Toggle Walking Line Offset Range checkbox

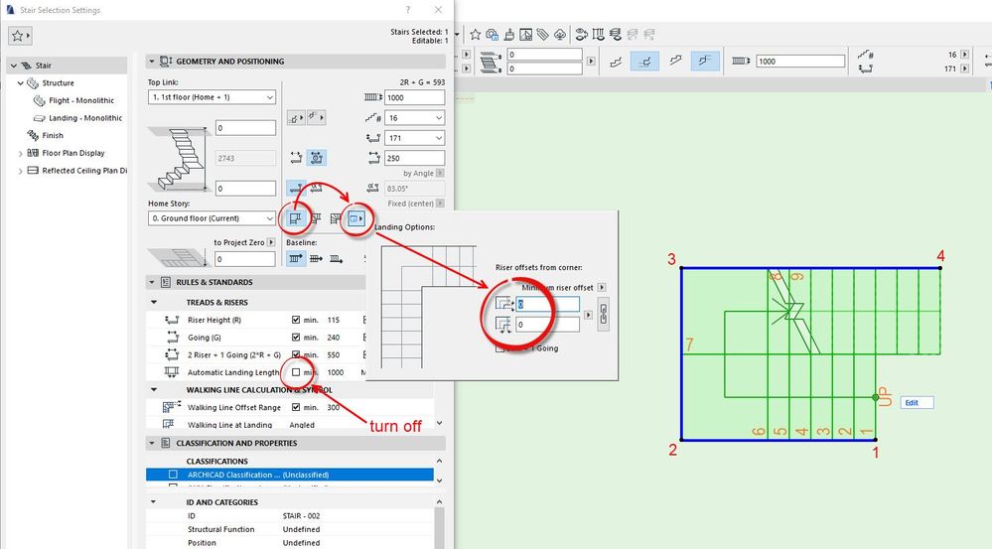coord(296,407)
